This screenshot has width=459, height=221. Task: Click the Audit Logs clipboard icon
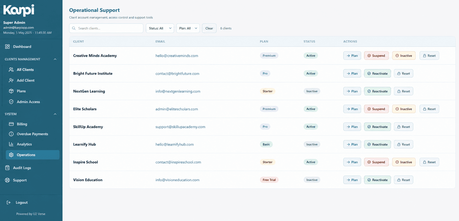tap(7, 168)
